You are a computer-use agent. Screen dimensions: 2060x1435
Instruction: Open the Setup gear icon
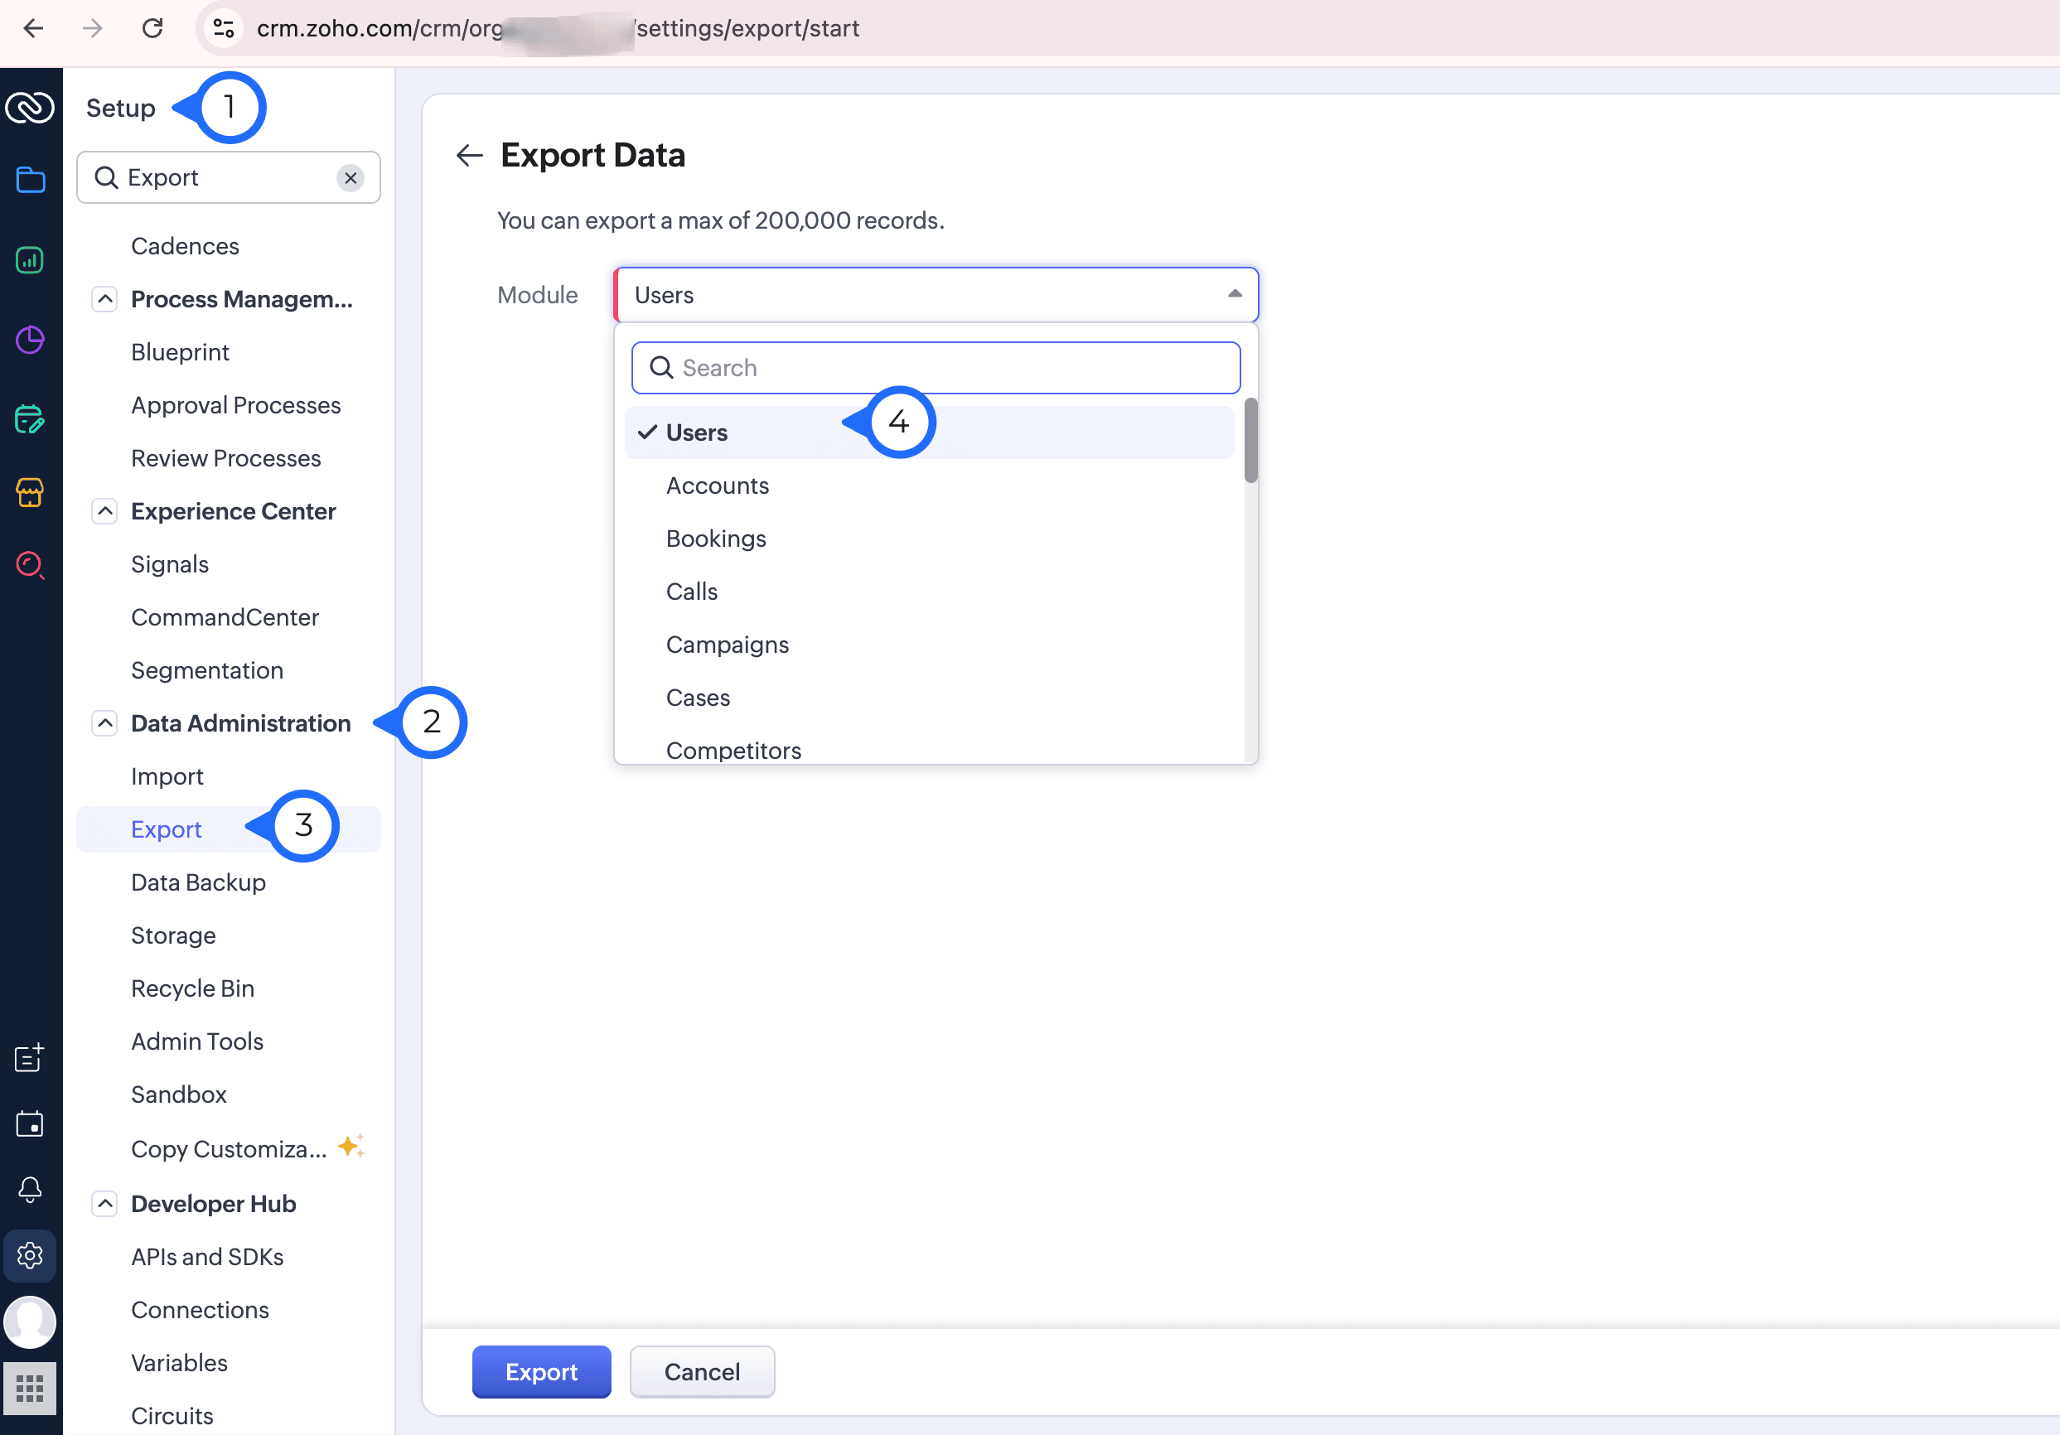coord(30,1254)
